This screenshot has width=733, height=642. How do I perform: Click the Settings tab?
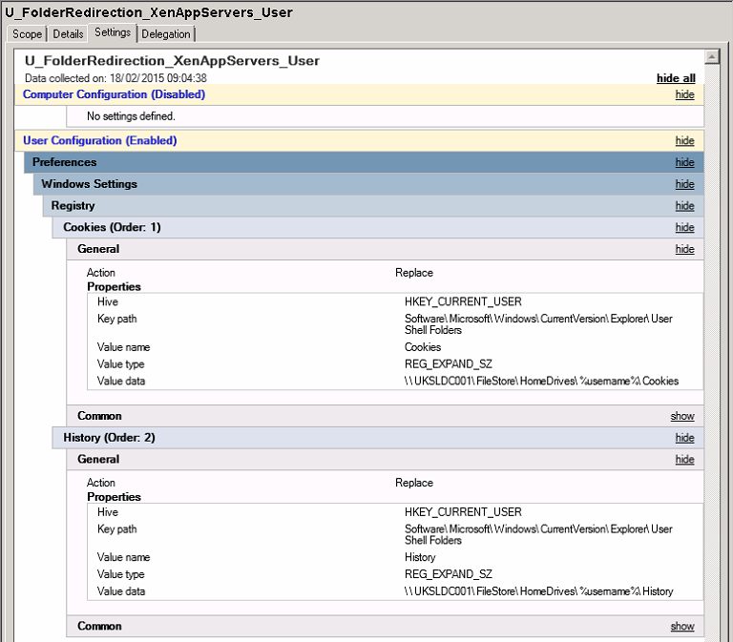[113, 33]
